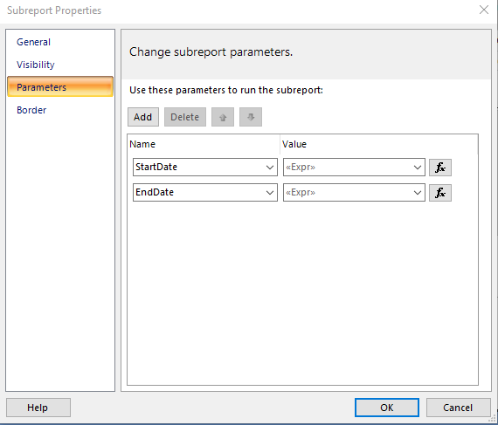Move parameter down with arrow button

pyautogui.click(x=251, y=117)
